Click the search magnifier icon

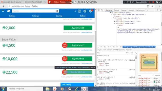tap(57, 11)
